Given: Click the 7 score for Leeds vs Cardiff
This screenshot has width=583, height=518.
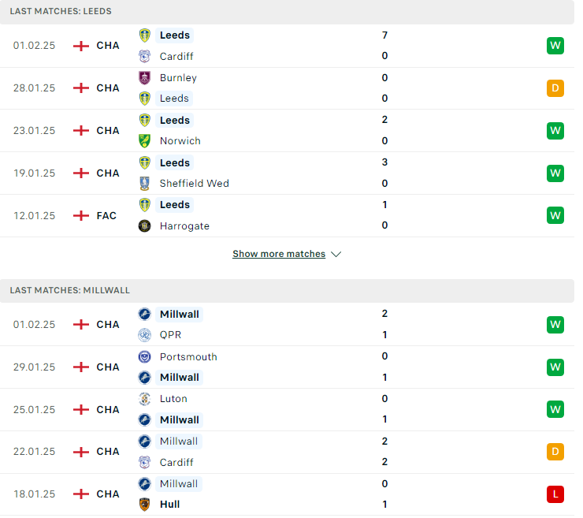Looking at the screenshot, I should pyautogui.click(x=384, y=35).
